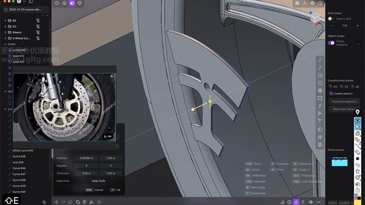Select the Spiral curve tool icon
The width and height of the screenshot is (365, 205).
[x=320, y=106]
